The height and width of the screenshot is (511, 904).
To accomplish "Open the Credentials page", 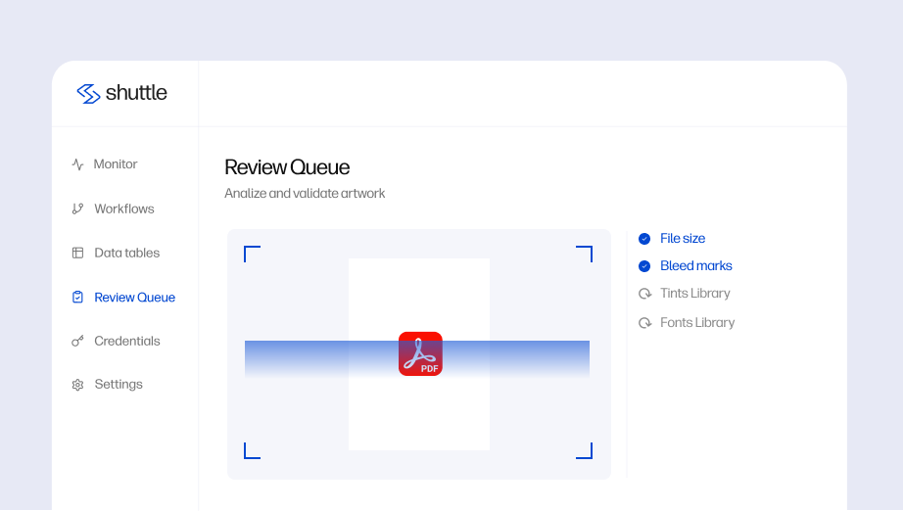I will click(x=127, y=341).
